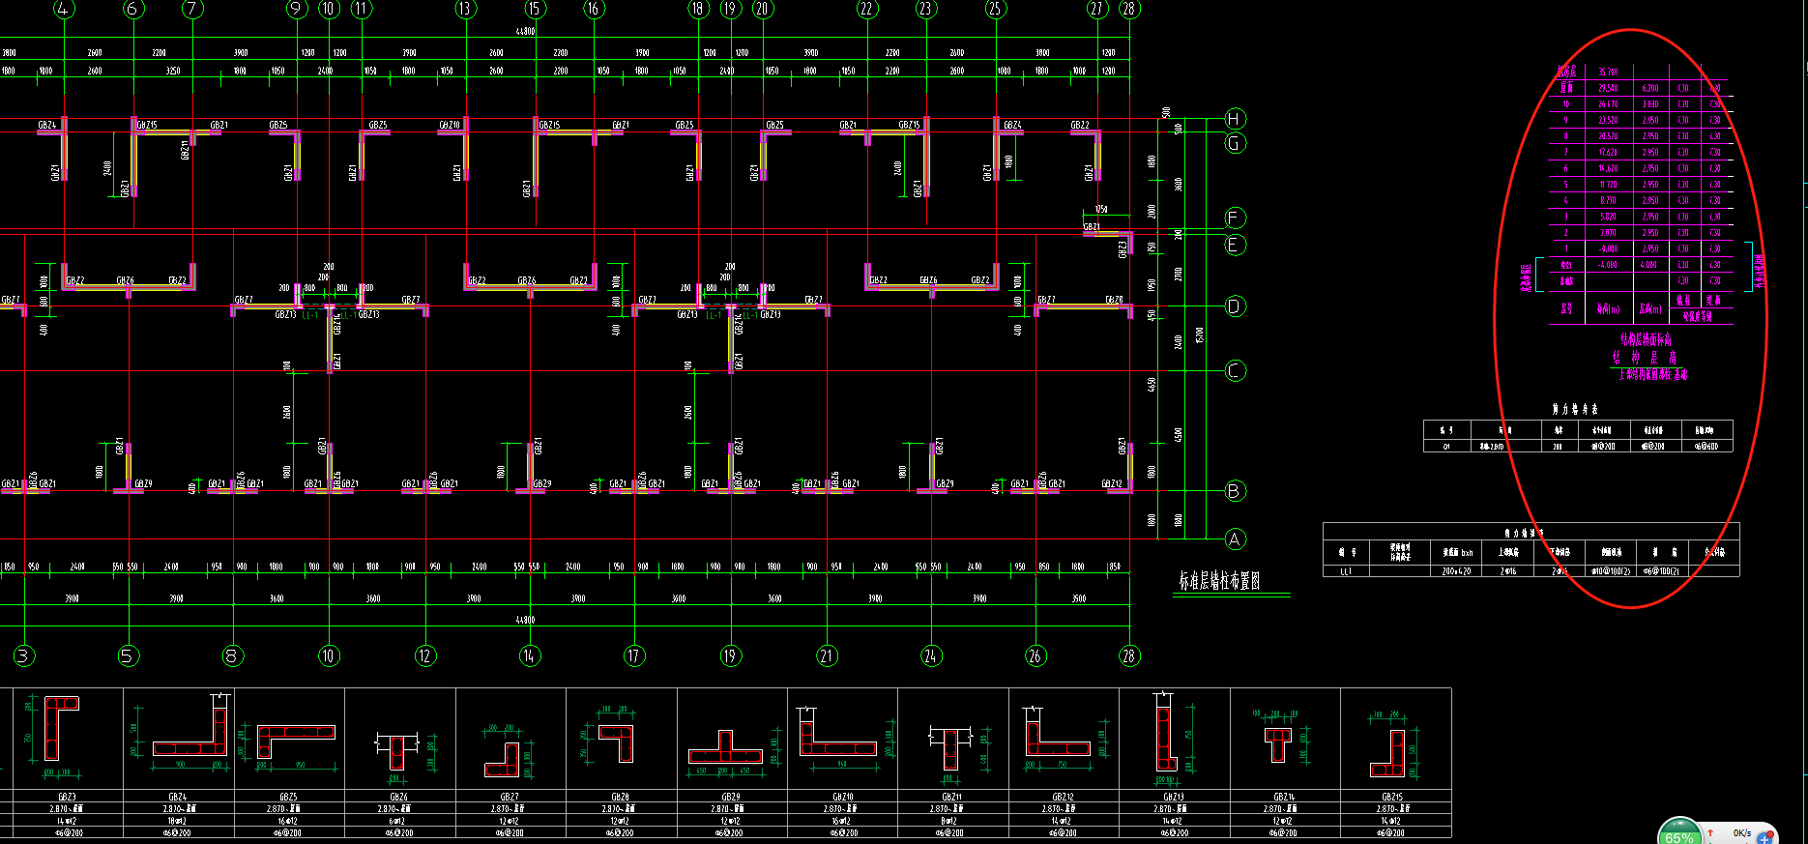Select axis bubble 17 along the bottom
This screenshot has width=1808, height=844.
click(x=634, y=655)
